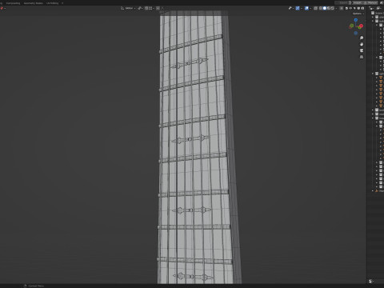Open the pivot point menu

point(140,8)
